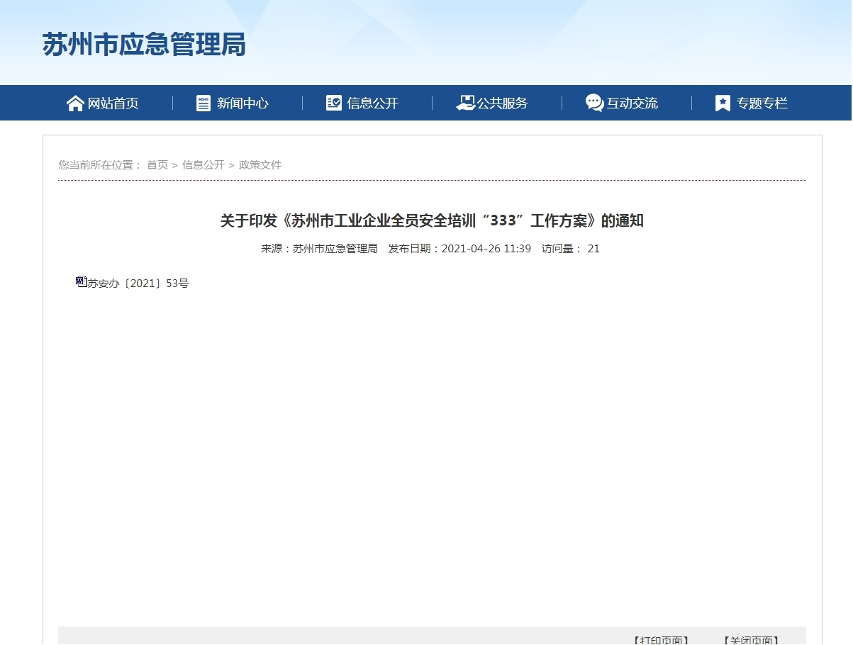
Task: Click the 您当前所在位置 label
Action: (x=100, y=165)
